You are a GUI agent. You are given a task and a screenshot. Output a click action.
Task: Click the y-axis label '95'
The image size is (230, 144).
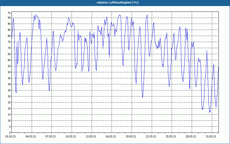9,18
